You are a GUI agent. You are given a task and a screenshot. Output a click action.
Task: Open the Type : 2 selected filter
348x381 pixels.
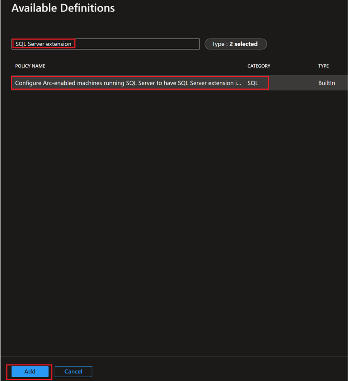pos(236,44)
